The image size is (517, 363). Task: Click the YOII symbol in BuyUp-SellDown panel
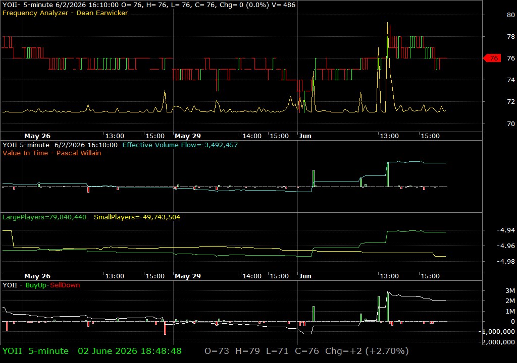point(10,285)
